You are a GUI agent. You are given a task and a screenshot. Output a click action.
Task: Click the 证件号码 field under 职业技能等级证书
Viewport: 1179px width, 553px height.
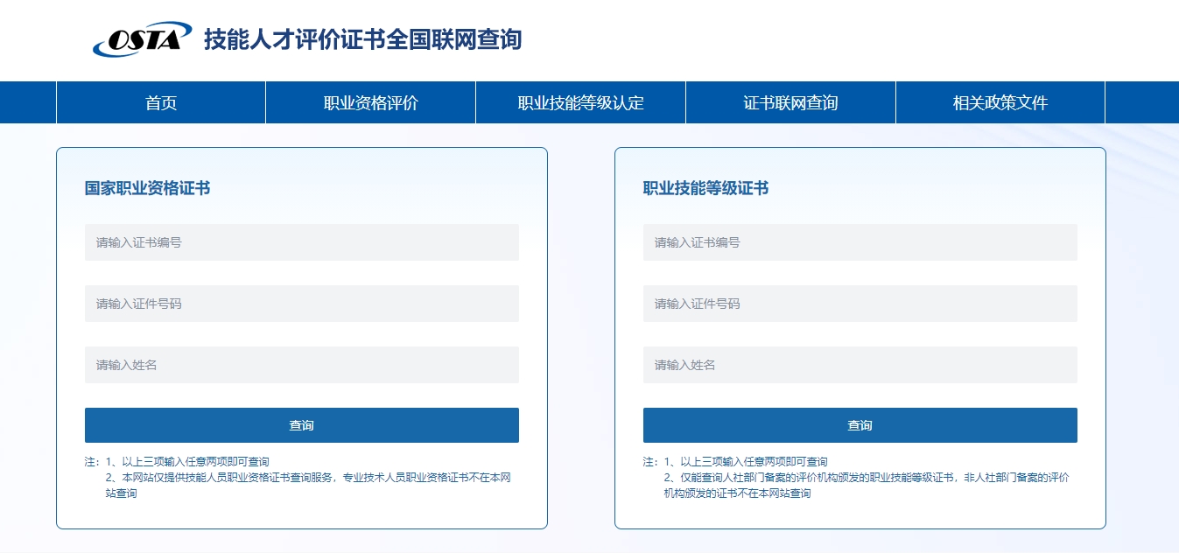click(x=860, y=304)
